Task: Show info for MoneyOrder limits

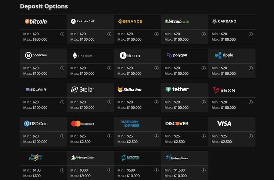Action: (109, 170)
